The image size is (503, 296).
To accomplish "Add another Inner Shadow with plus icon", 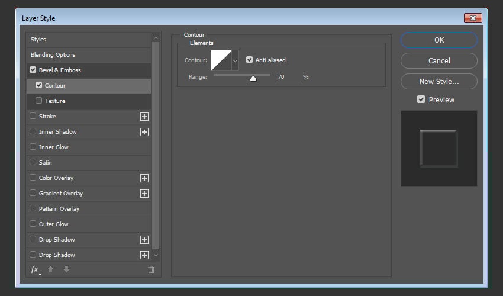I will (x=144, y=132).
